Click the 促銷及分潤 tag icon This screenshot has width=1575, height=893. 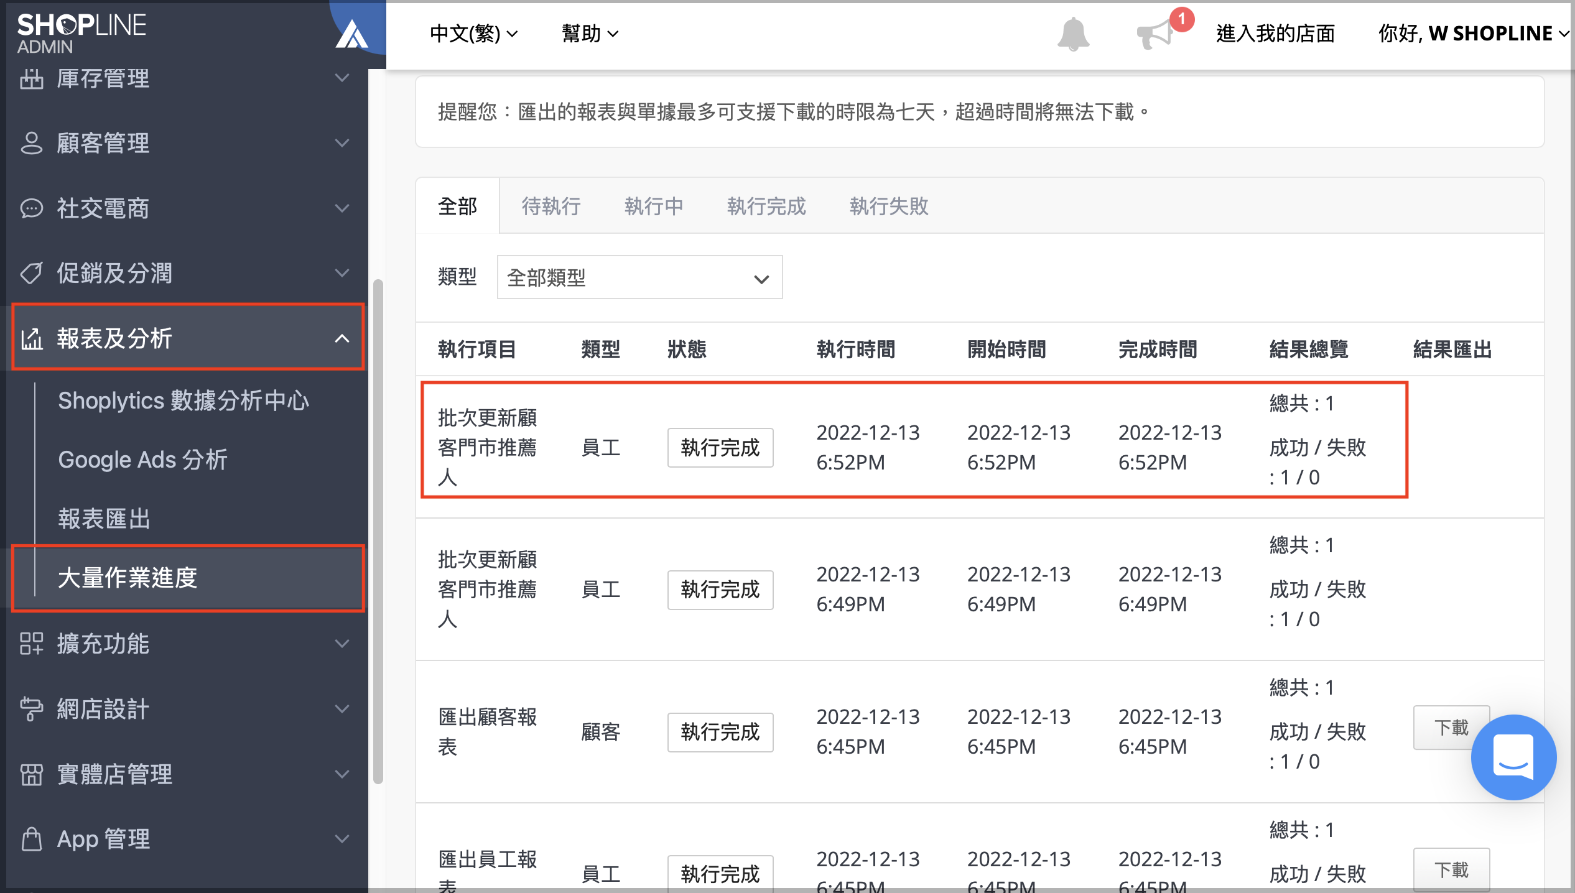[x=31, y=273]
